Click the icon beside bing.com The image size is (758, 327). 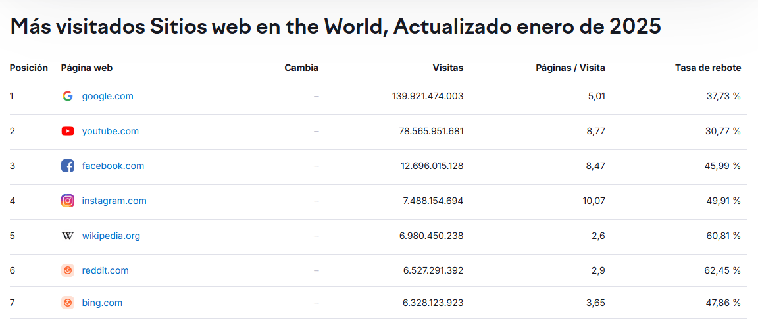coord(67,303)
